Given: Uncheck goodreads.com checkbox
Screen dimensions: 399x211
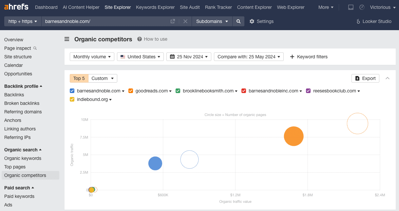Looking at the screenshot, I should 131,91.
